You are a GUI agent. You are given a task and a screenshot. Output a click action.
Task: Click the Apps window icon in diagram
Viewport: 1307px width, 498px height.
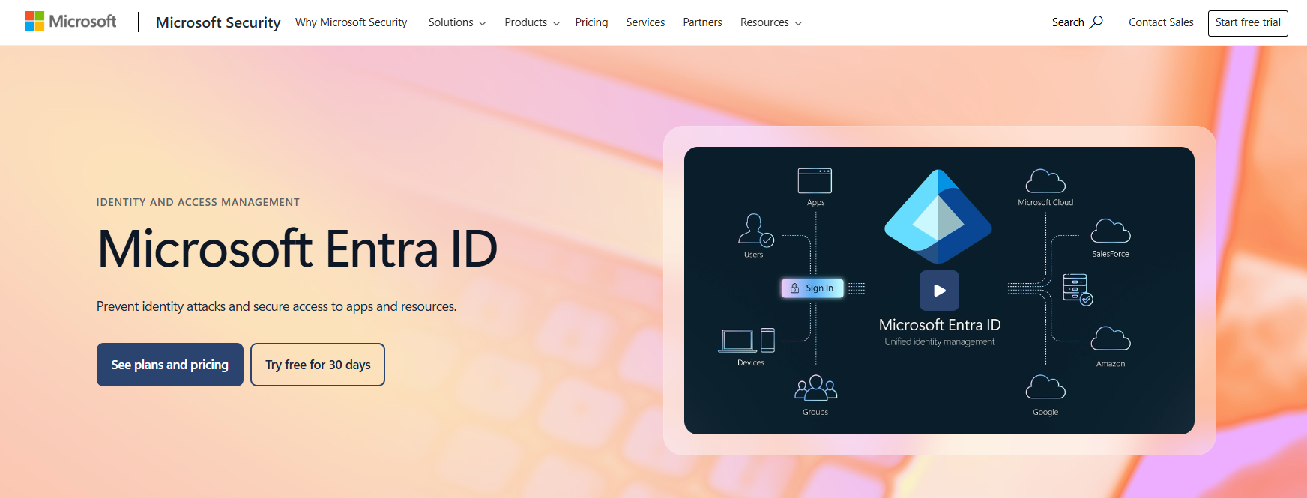pyautogui.click(x=815, y=180)
